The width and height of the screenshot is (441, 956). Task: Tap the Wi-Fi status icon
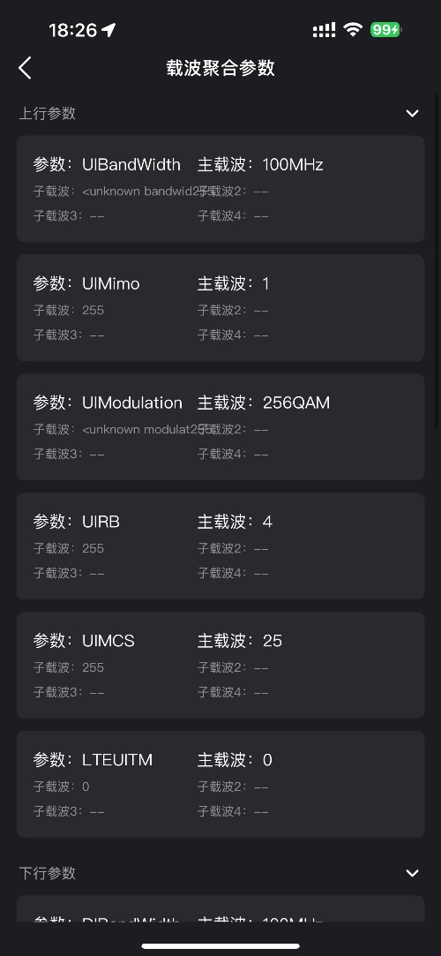[x=353, y=29]
